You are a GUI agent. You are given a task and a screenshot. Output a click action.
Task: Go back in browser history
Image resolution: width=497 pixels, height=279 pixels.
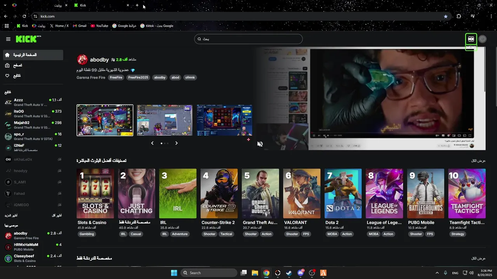(5, 16)
